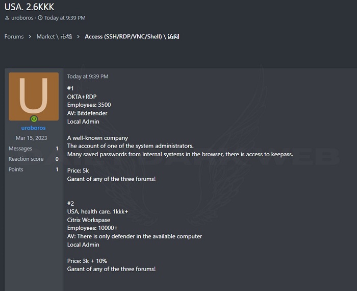Click Reaction score entry in sidebar

pos(34,159)
